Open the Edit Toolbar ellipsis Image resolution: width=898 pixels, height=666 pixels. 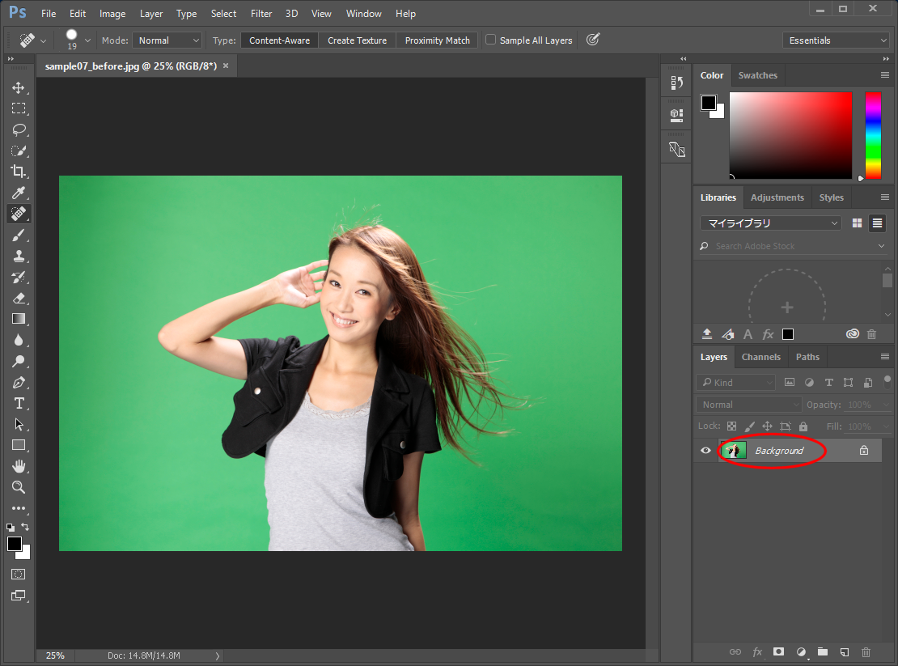point(19,508)
